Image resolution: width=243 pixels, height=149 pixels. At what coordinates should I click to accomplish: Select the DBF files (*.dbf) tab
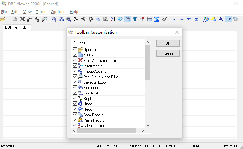pos(17,27)
